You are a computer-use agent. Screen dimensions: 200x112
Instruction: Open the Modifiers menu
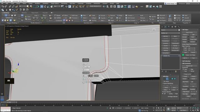37,3
